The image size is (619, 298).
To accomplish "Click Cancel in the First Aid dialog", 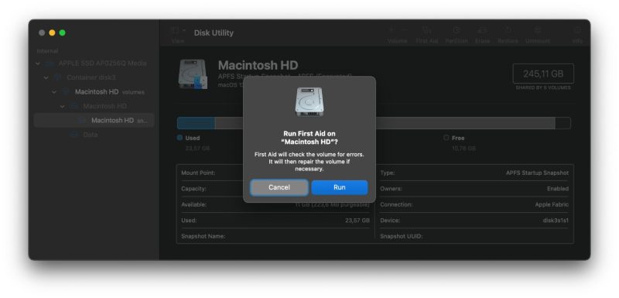I will [x=279, y=187].
